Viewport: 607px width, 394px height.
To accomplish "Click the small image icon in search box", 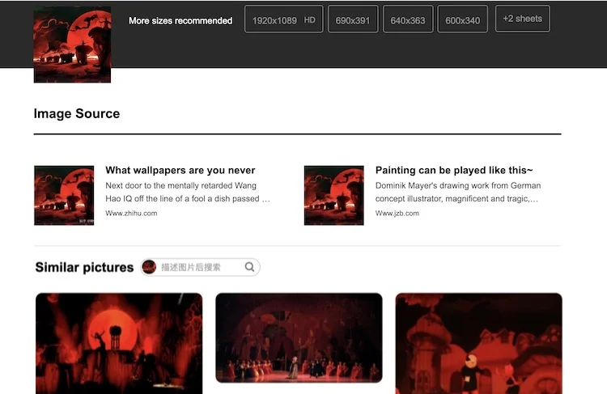I will tap(149, 267).
